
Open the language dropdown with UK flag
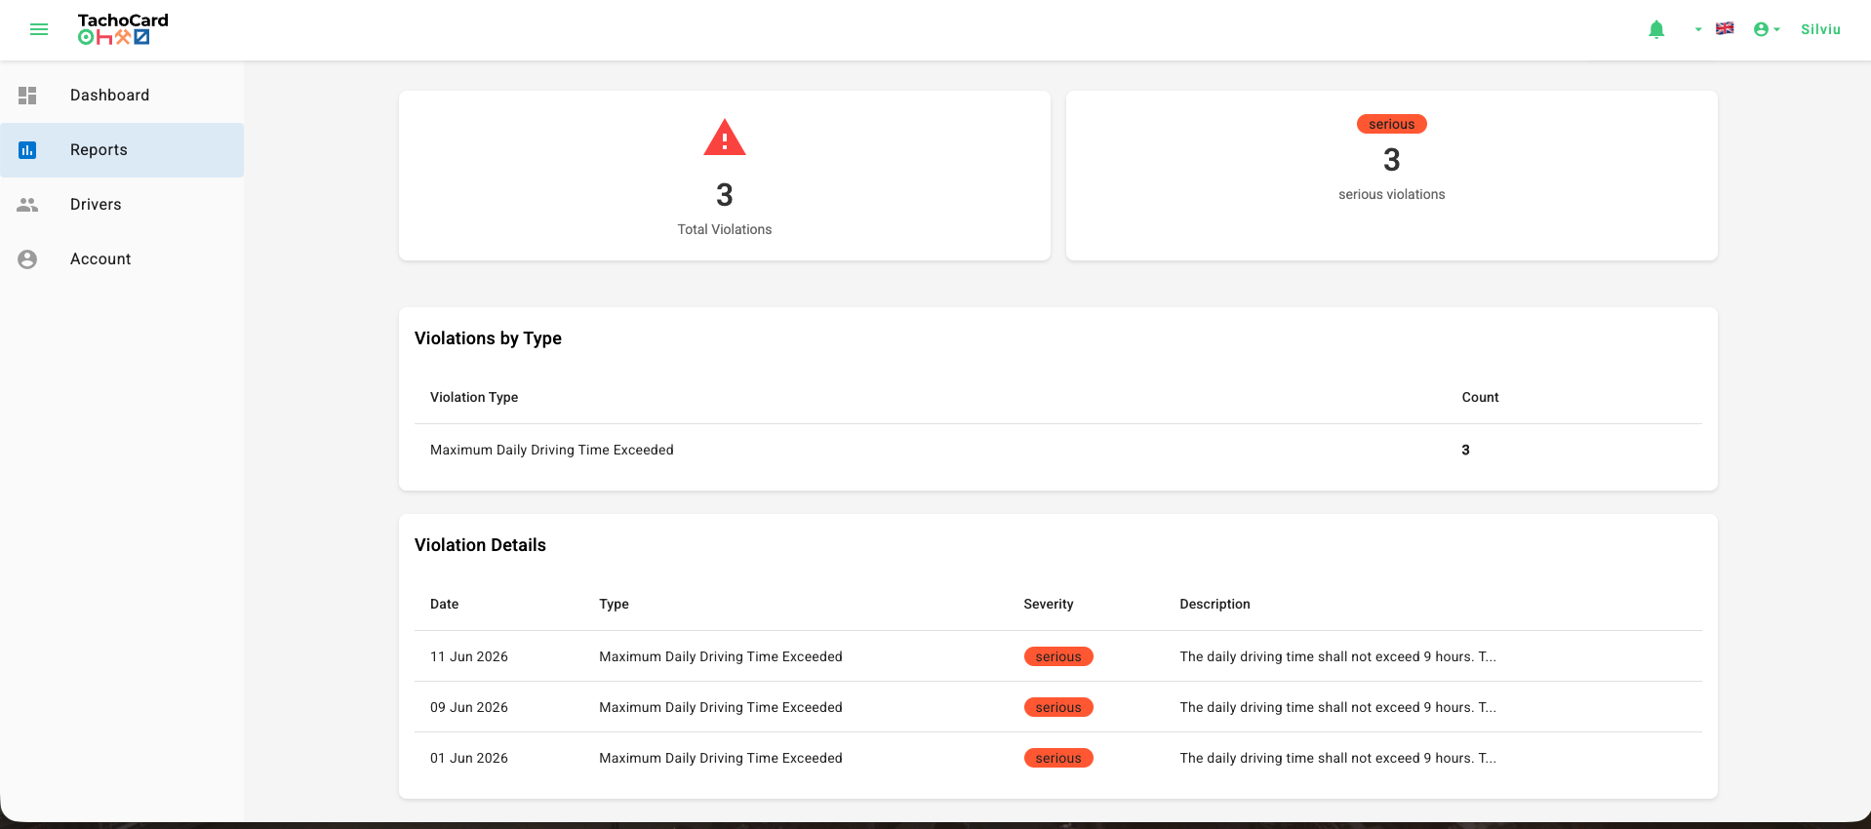pyautogui.click(x=1715, y=28)
